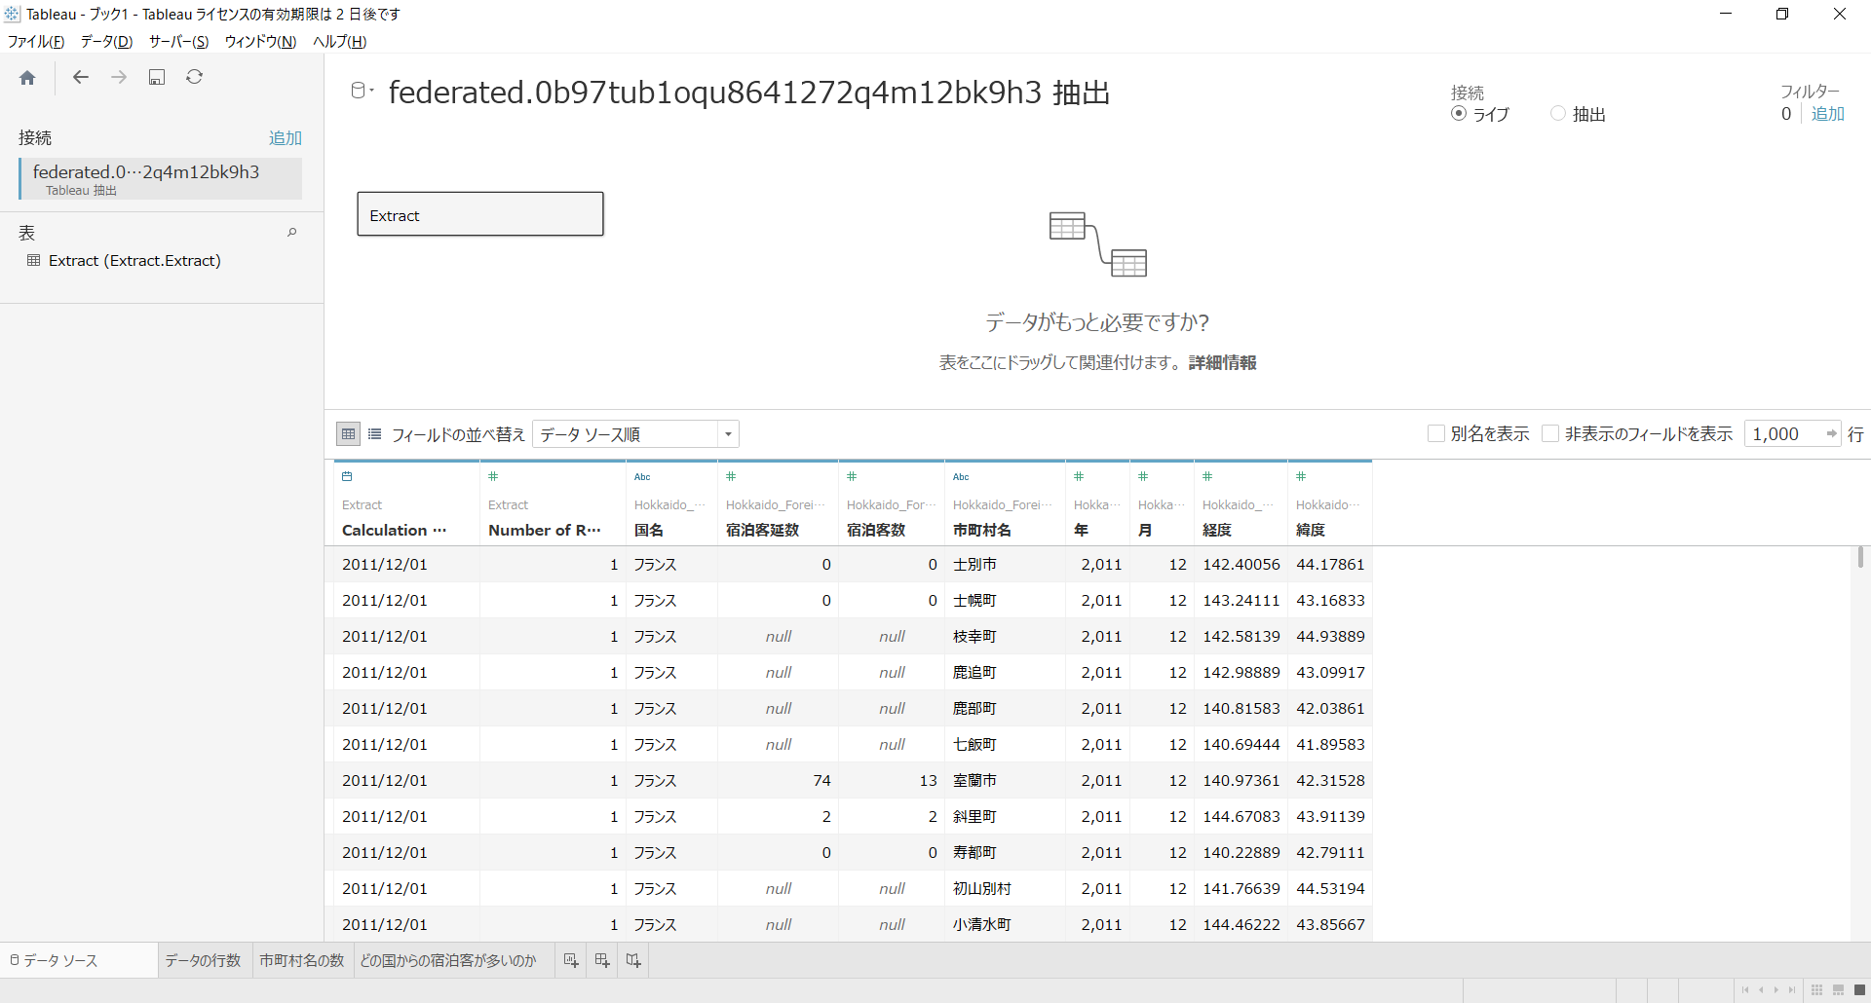Click the number type icon above 年
Screen dimensions: 1871x1003
point(1079,476)
